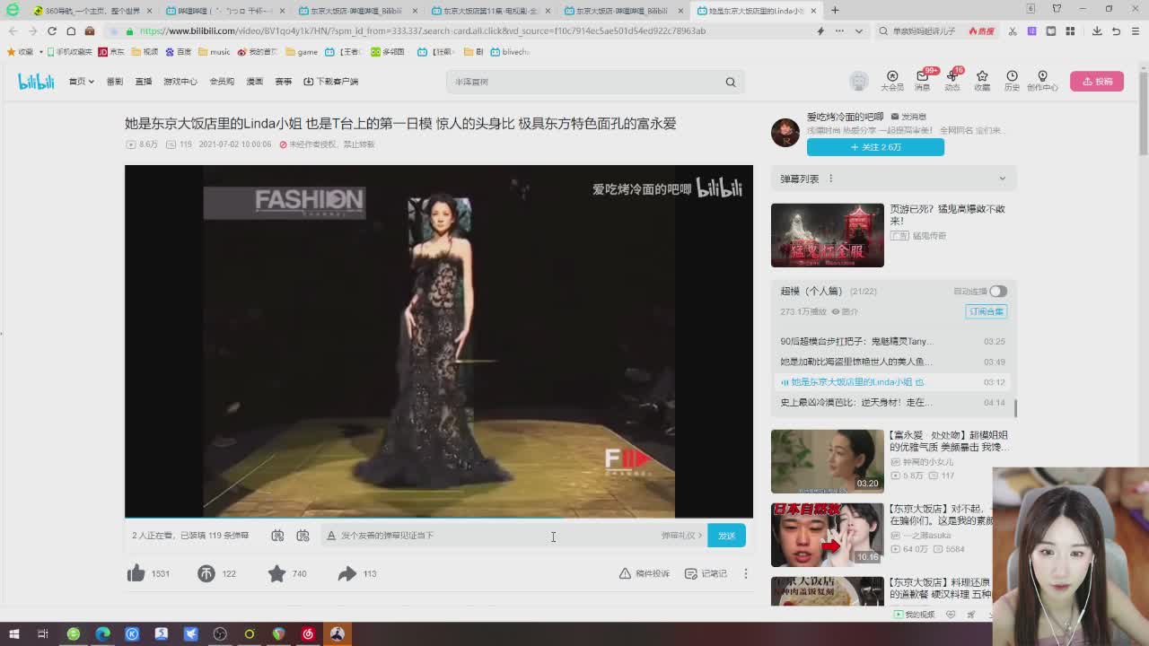This screenshot has width=1149, height=646.
Task: Click the pink 投稿 upload button
Action: 1097,81
